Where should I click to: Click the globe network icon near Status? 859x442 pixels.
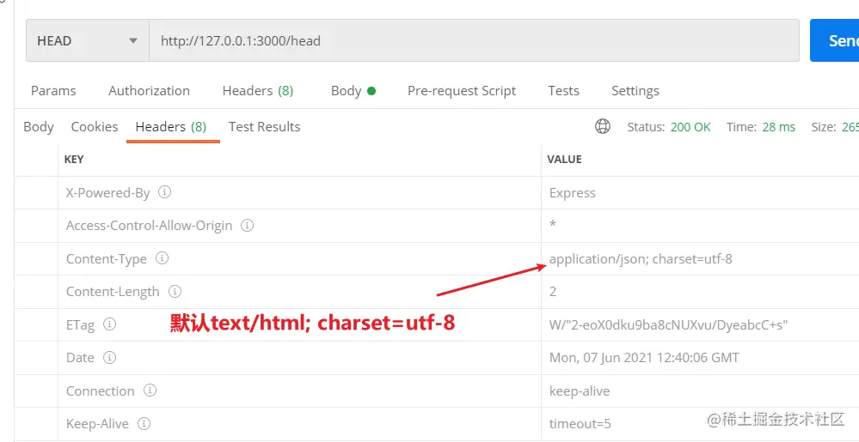pos(603,126)
